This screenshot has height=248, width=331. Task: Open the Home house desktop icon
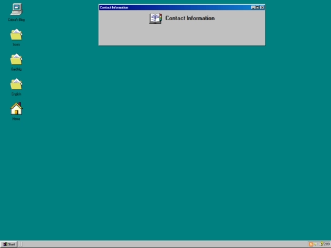(17, 109)
